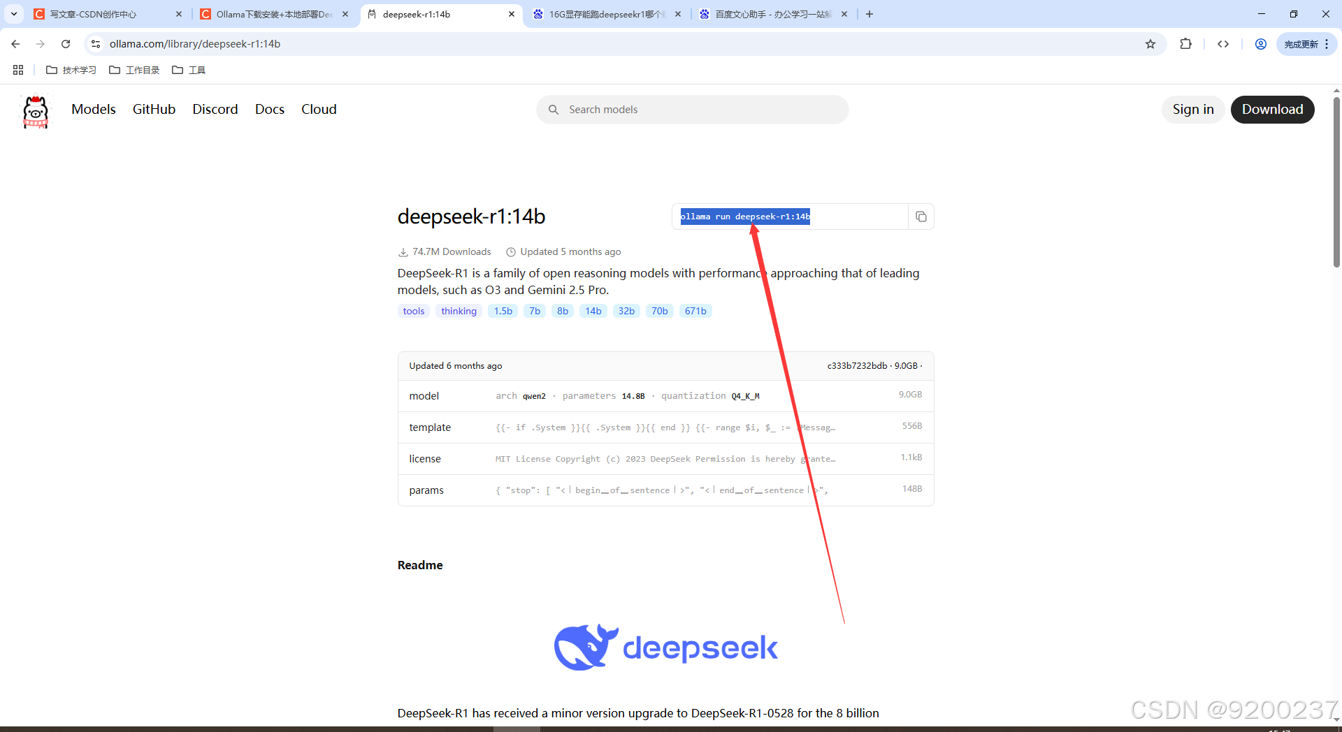
Task: Select the 70b size tag
Action: coord(660,311)
